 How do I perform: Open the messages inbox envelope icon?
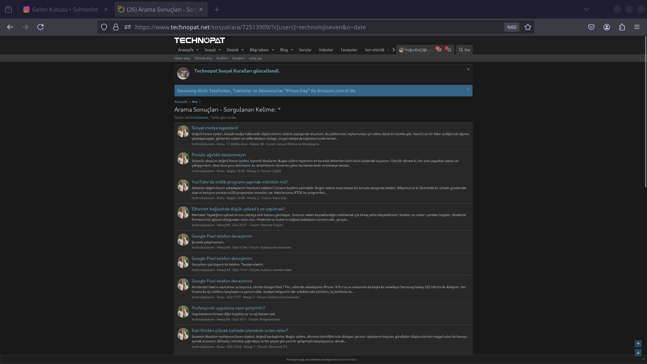[438, 50]
